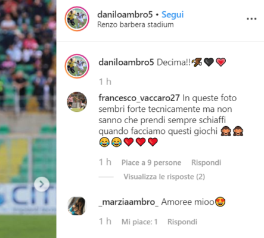The width and height of the screenshot is (264, 238).
Task: Click the daniloambro5 header profile picture
Action: click(x=77, y=19)
